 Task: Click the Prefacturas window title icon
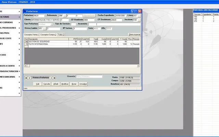tap(25, 11)
